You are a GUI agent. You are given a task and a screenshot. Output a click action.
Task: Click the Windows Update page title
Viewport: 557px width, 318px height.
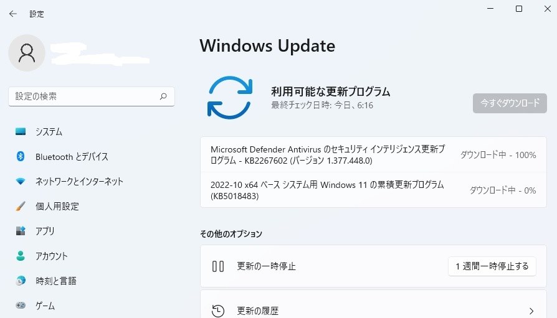coord(267,46)
